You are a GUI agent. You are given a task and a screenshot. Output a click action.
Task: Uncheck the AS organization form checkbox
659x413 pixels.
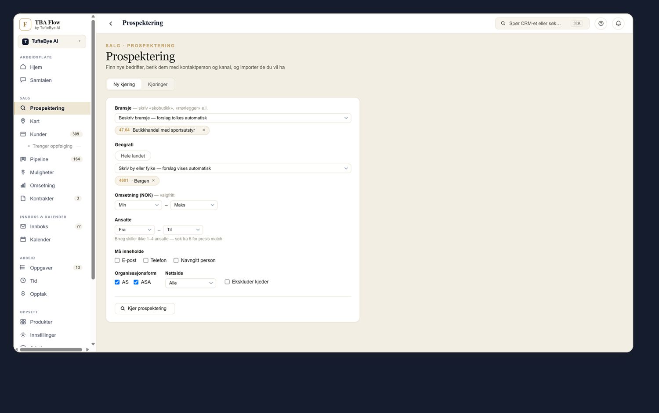tap(117, 282)
